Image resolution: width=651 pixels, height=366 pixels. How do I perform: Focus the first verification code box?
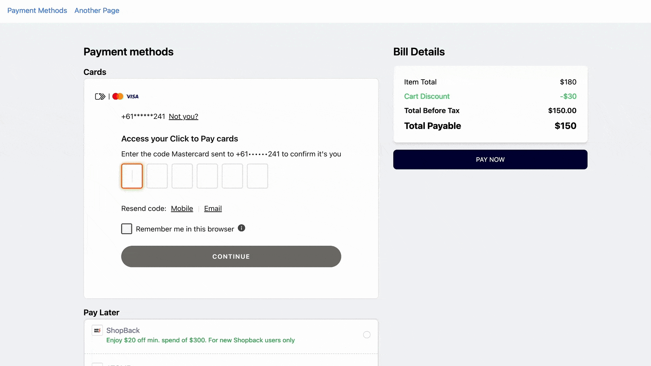click(132, 176)
